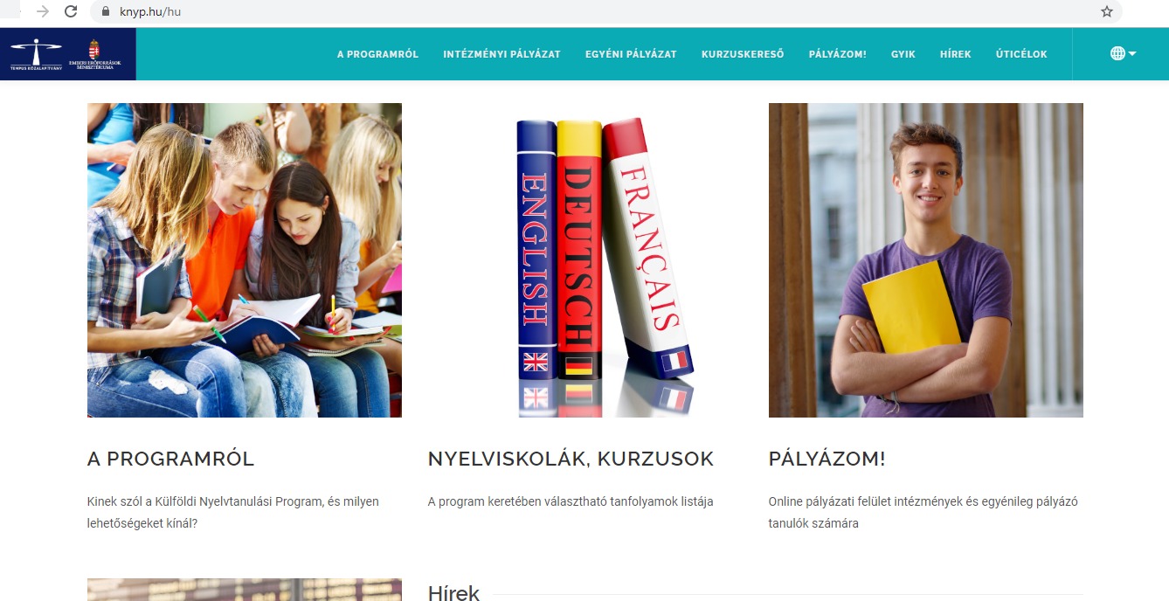This screenshot has width=1169, height=601.
Task: Go to EGYÉNI PÁLYÁZAT in navigation
Action: (x=631, y=54)
